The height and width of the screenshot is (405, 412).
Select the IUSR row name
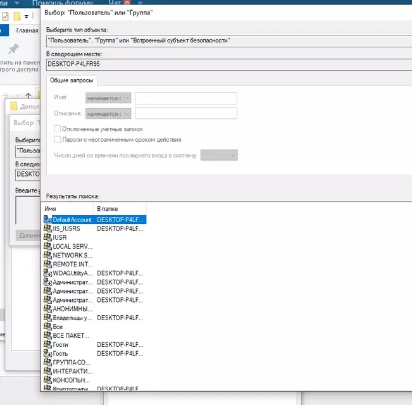coord(59,237)
